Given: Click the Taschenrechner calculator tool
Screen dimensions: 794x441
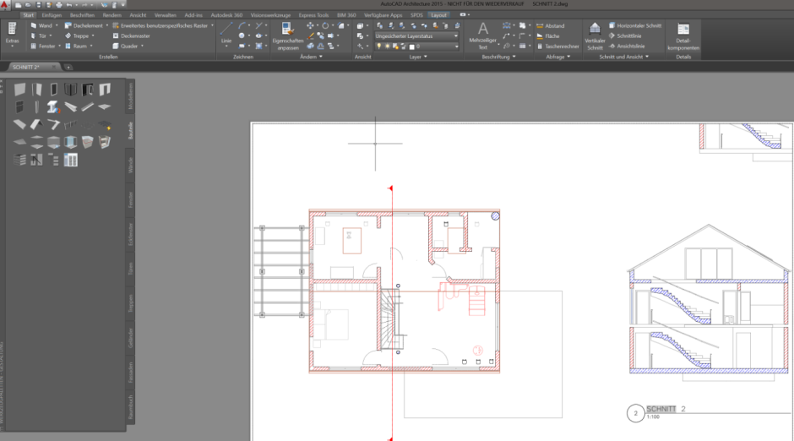Looking at the screenshot, I should click(557, 46).
